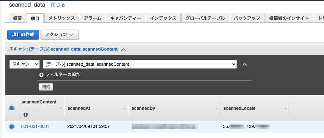Open the [テーブル] scanned_data: scannedContent dropdown
This screenshot has width=324, height=138.
point(140,64)
